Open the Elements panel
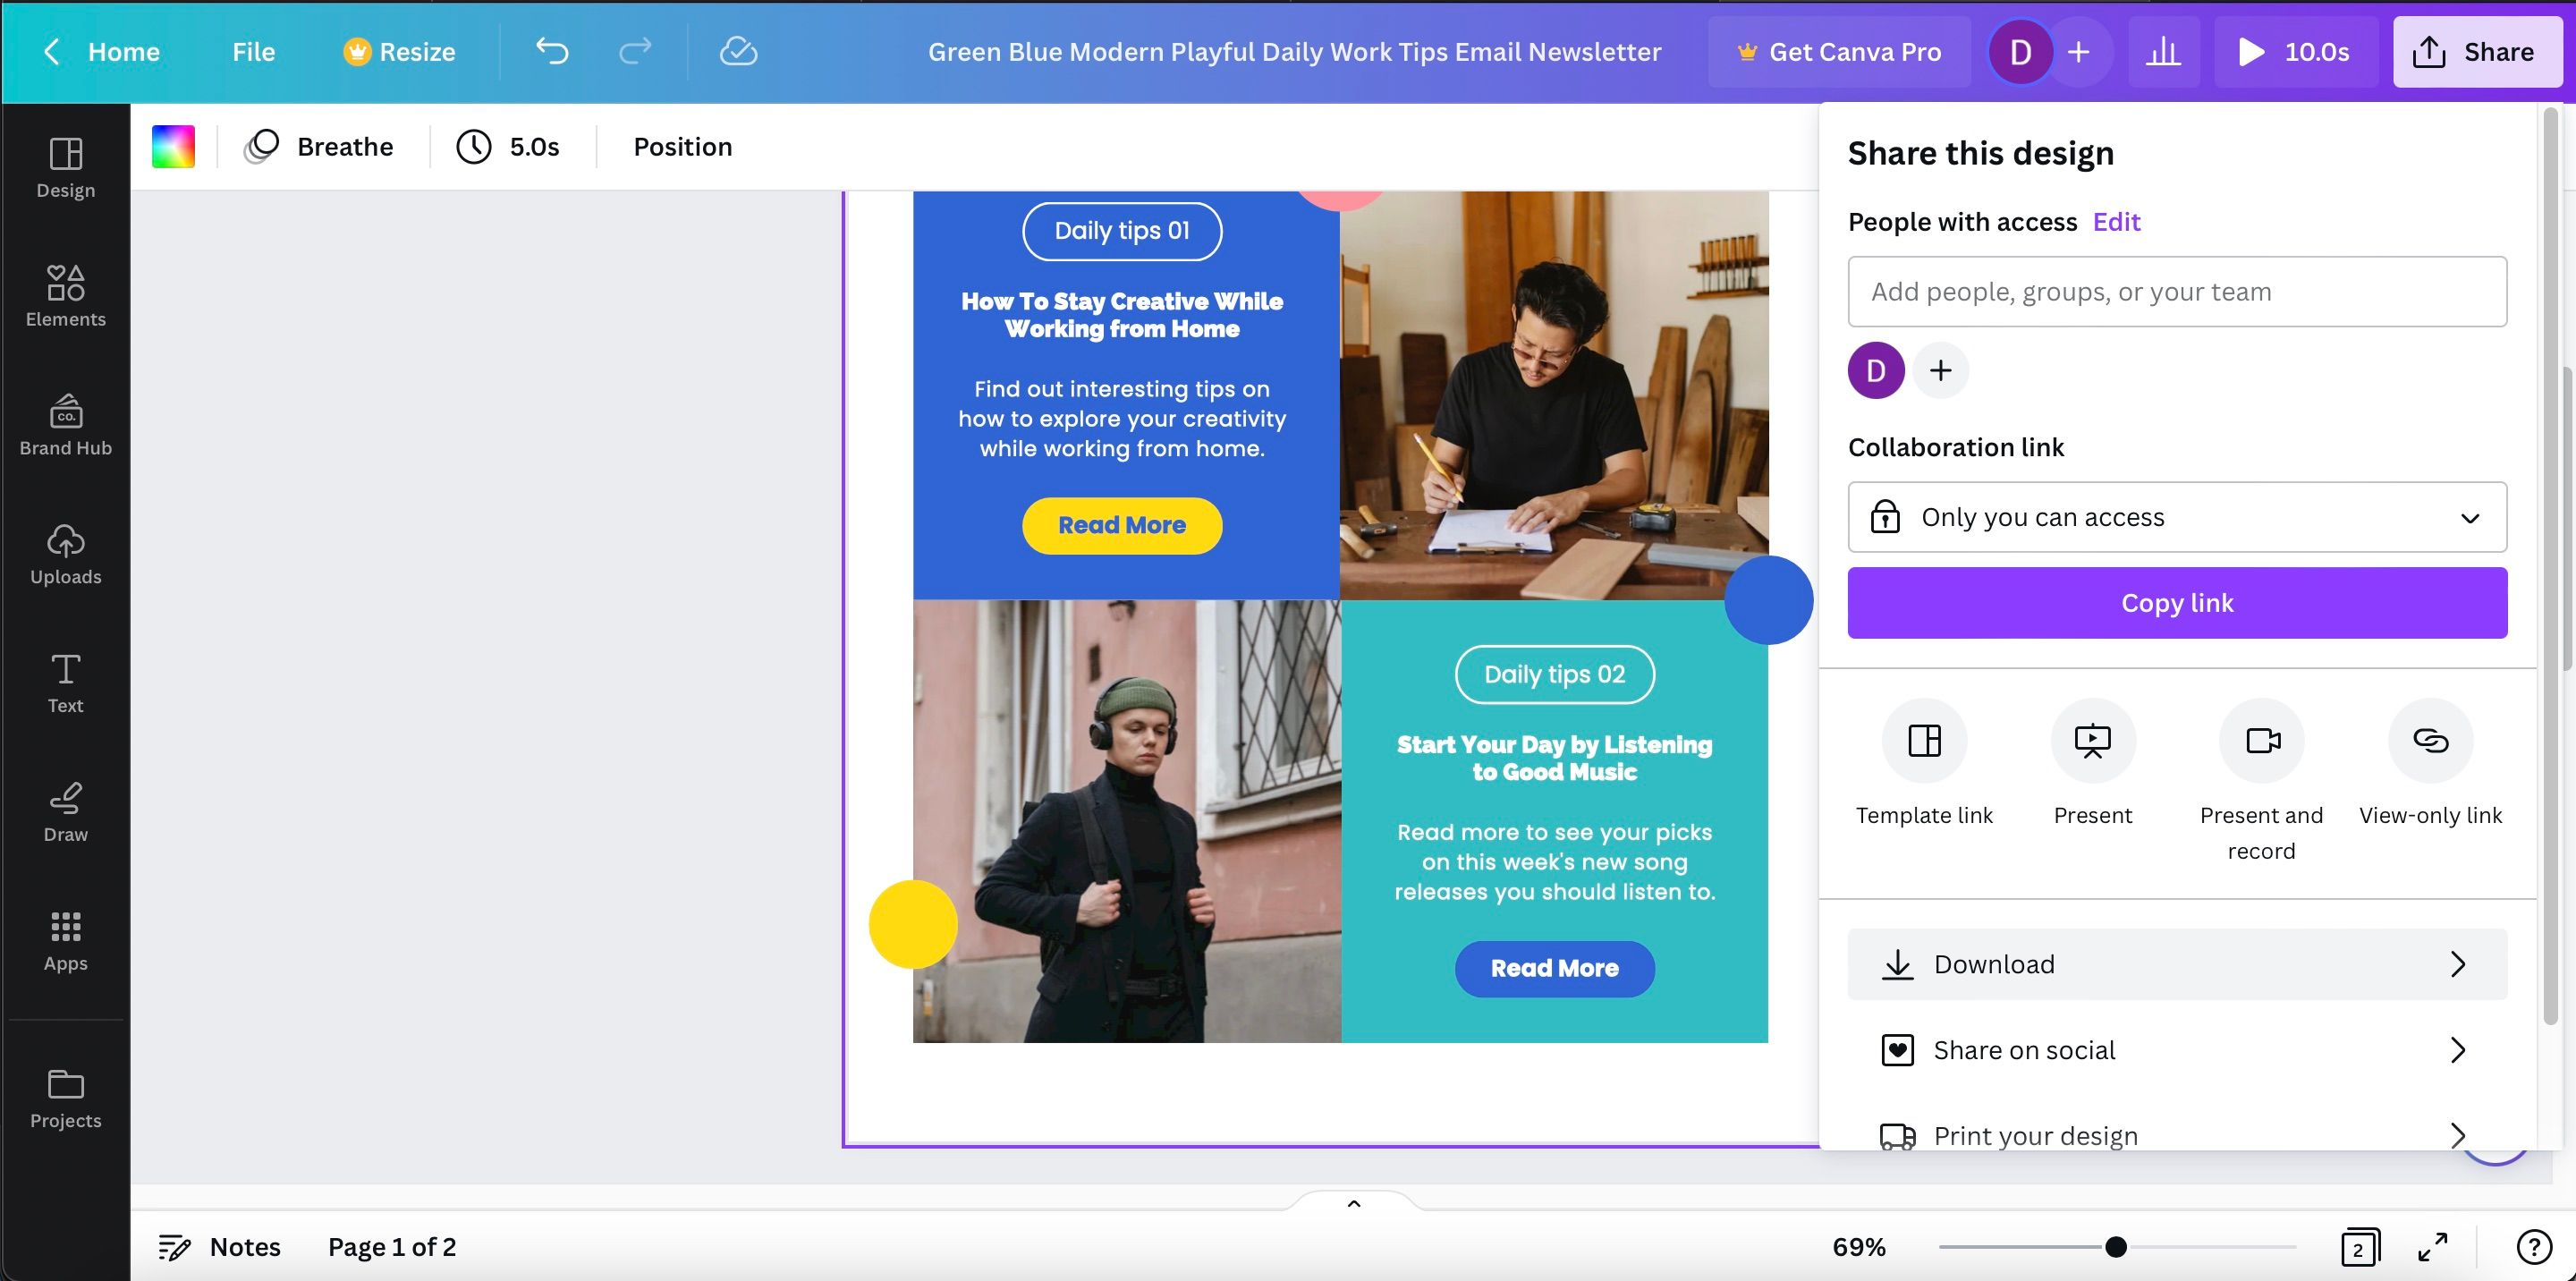This screenshot has width=2576, height=1281. [x=65, y=295]
